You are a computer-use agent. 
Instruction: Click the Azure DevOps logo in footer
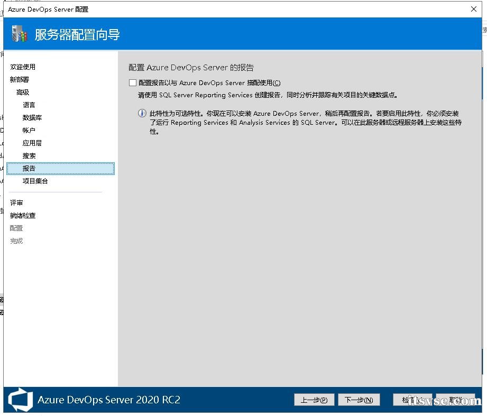tap(21, 400)
